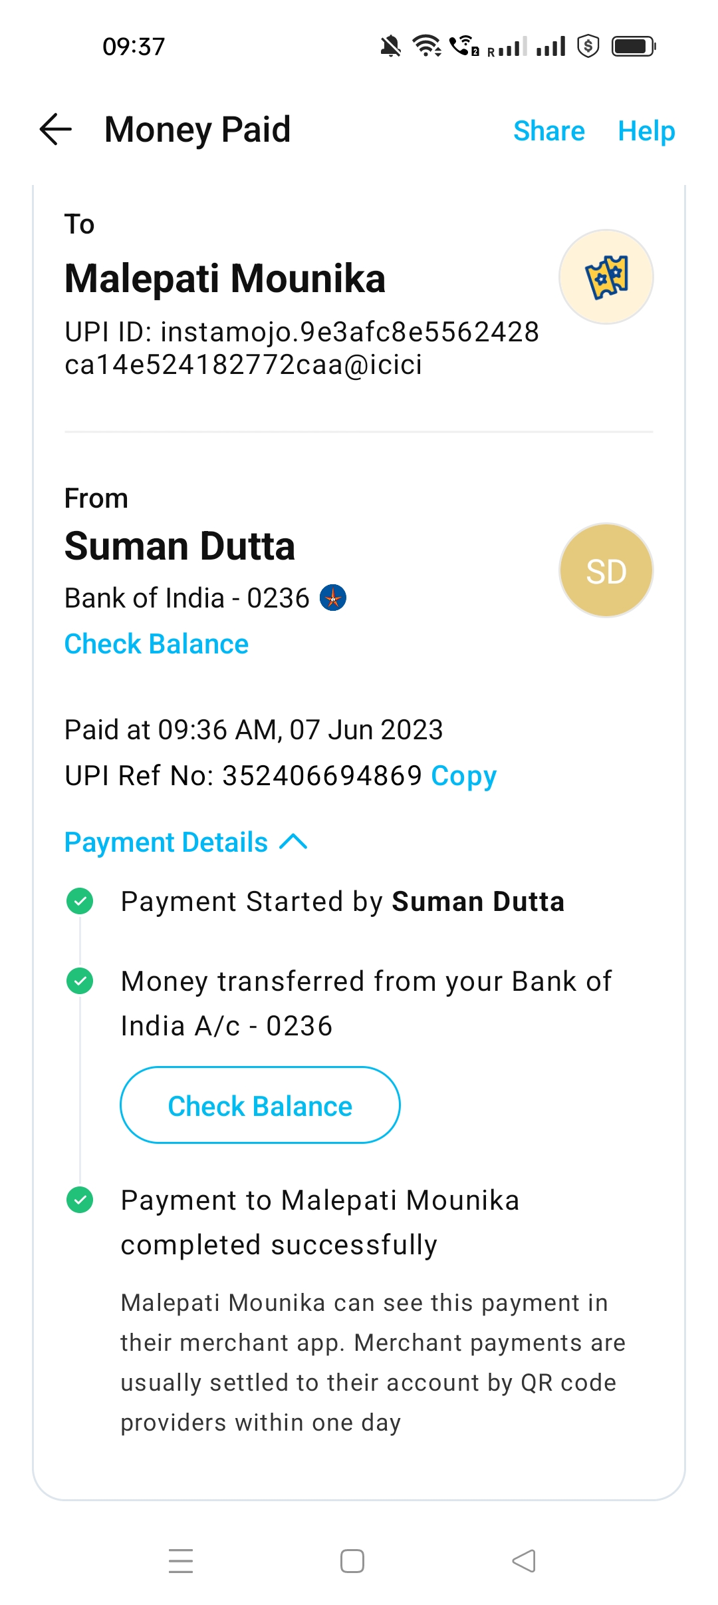Tap the payment completed green checkmark
718x1605 pixels.
point(80,1200)
